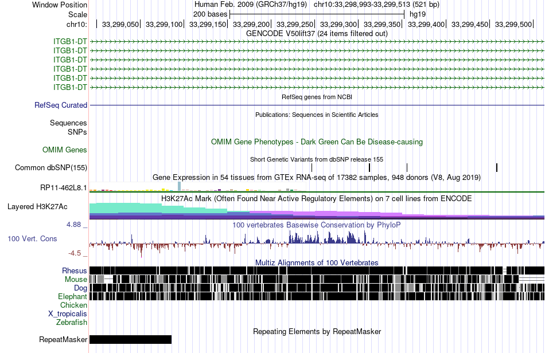The width and height of the screenshot is (545, 353).
Task: Click the blue RefSeq Curated intron line
Action: 317,105
